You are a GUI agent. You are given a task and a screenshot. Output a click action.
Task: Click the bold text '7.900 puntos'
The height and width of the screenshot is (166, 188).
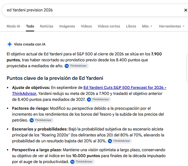(x=84, y=57)
